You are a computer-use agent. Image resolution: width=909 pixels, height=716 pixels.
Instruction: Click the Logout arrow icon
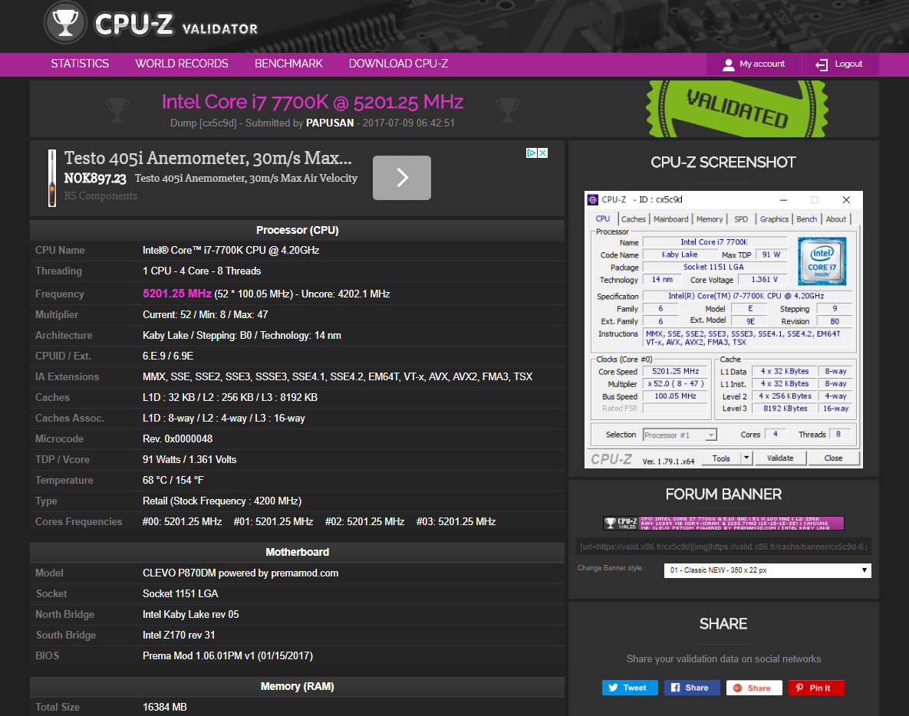click(x=822, y=64)
